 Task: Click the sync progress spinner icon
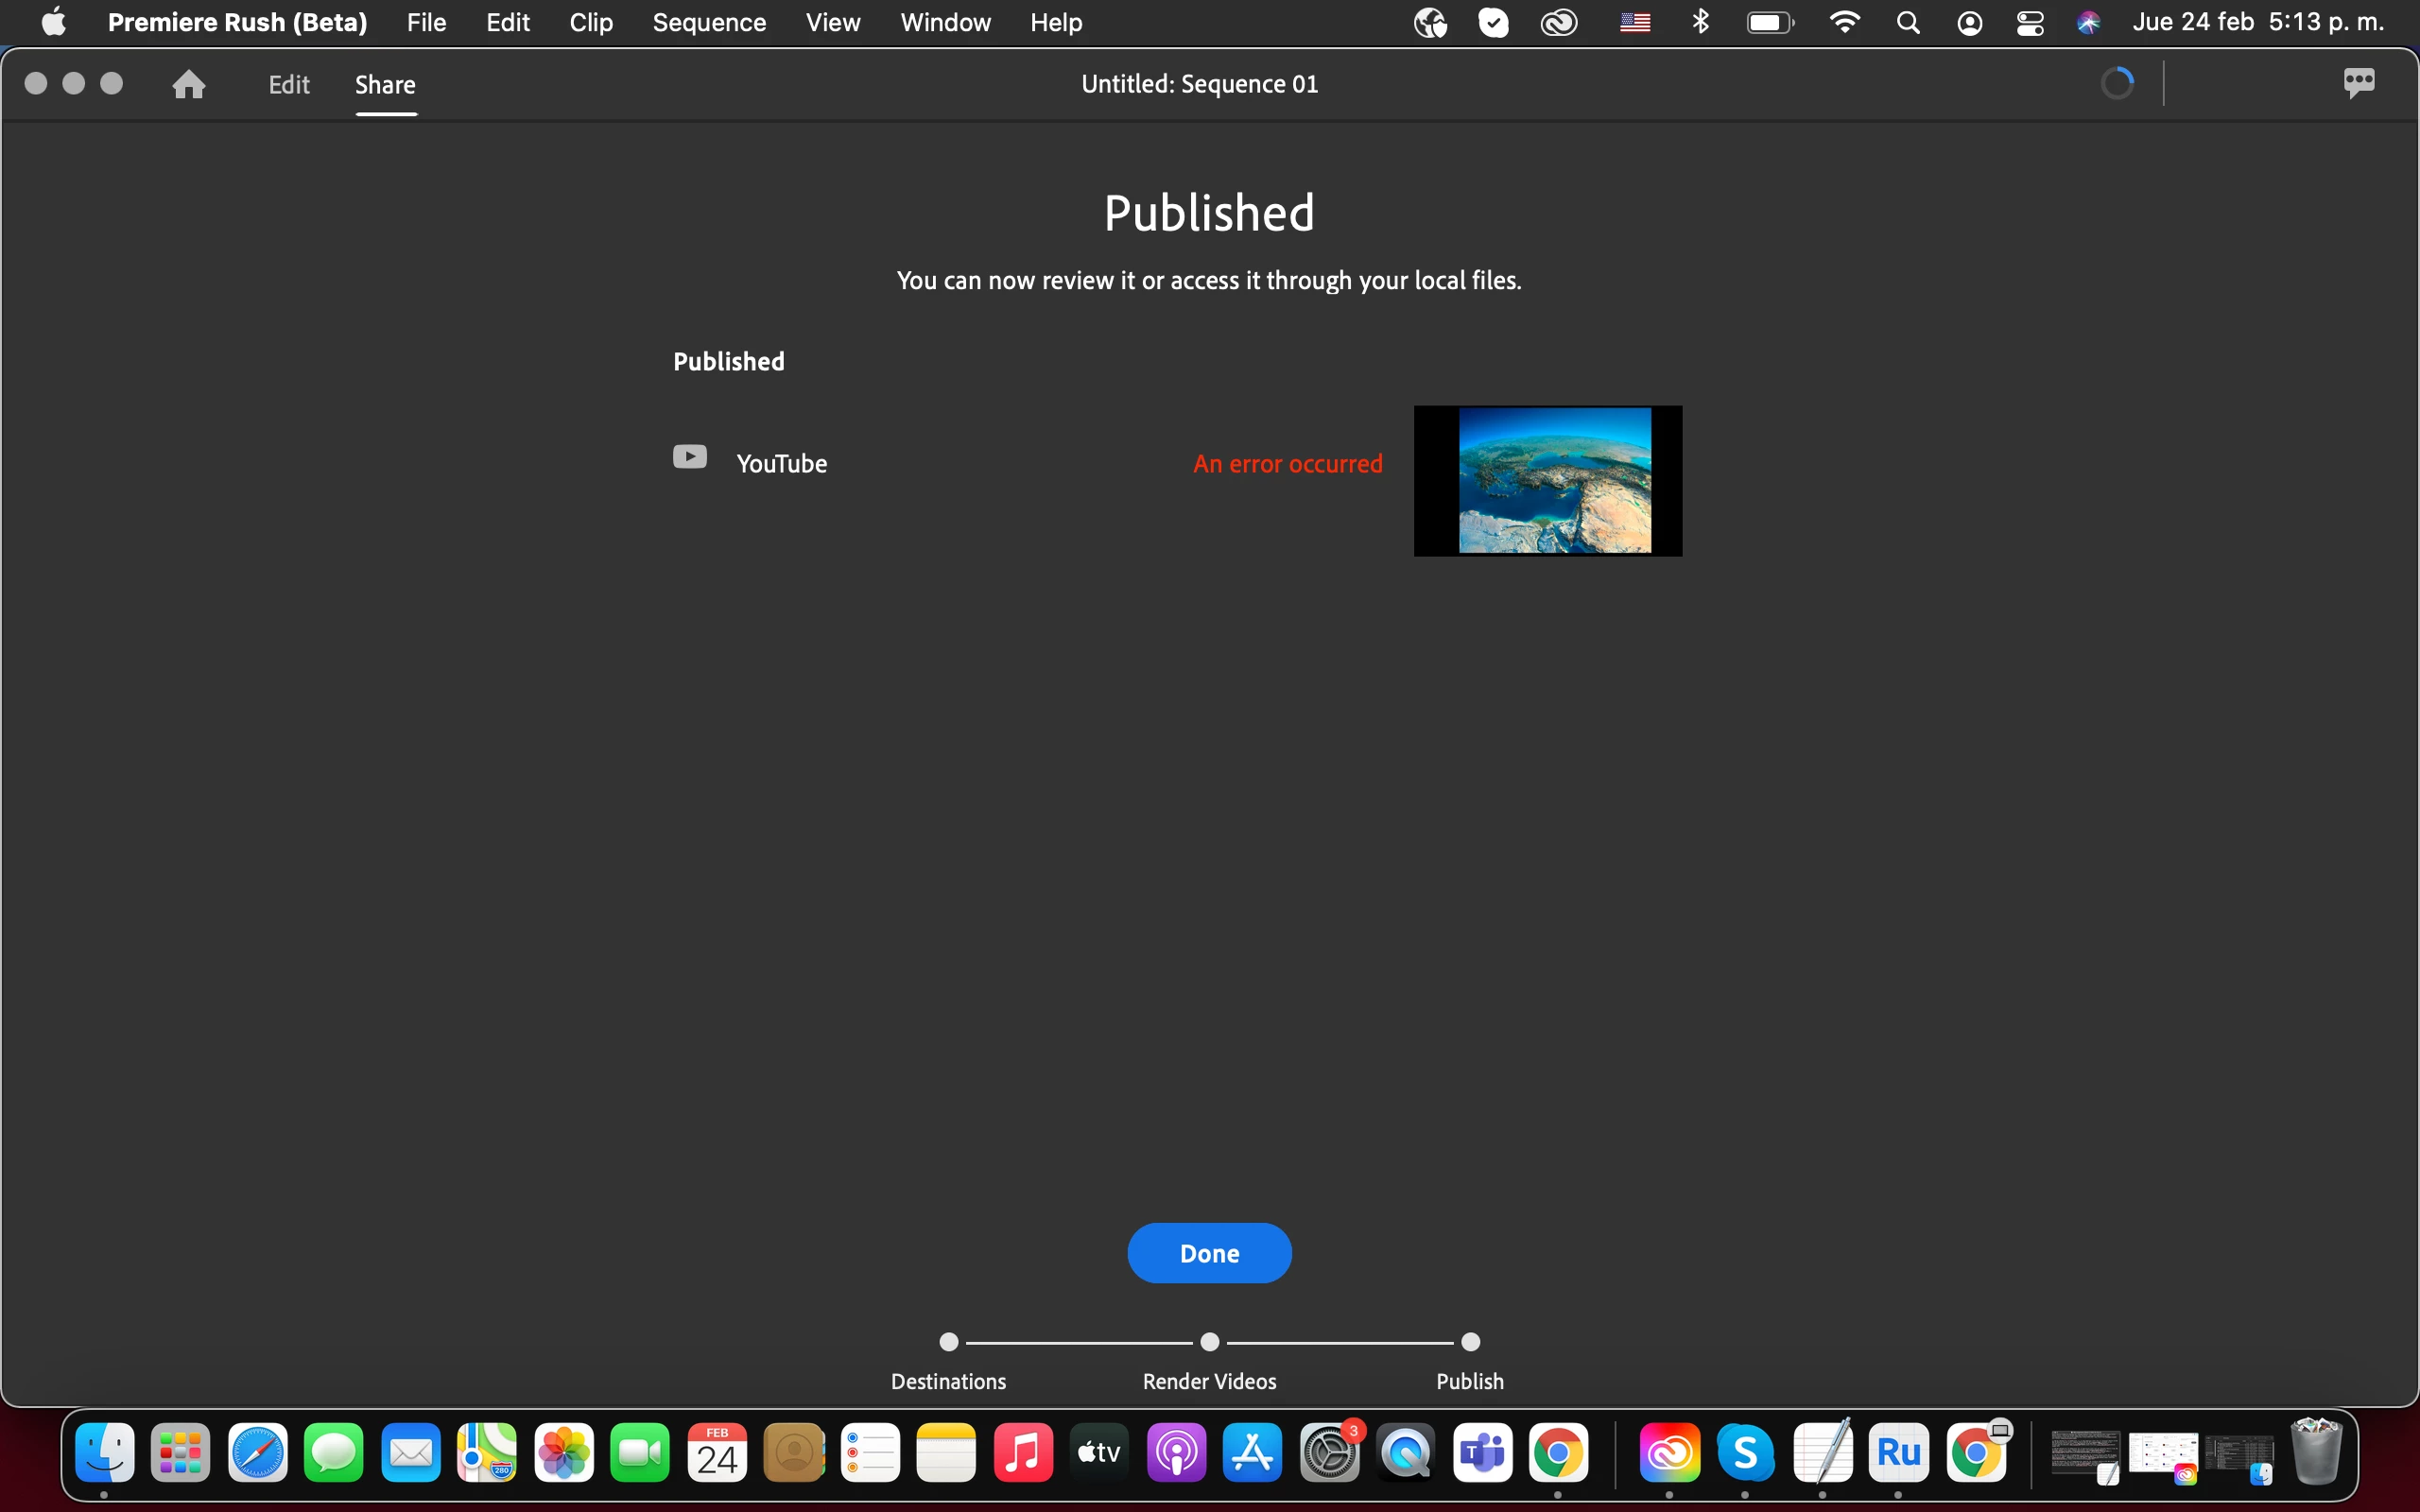pos(2117,83)
